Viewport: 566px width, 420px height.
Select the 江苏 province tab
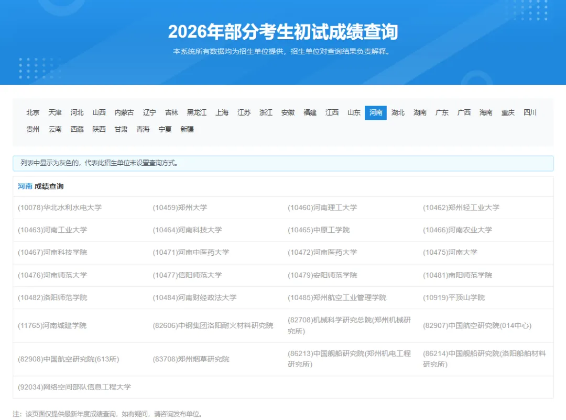point(244,113)
